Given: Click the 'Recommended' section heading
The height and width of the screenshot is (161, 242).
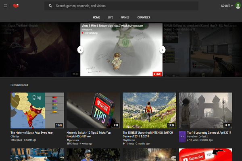Looking at the screenshot, I should (19, 85).
